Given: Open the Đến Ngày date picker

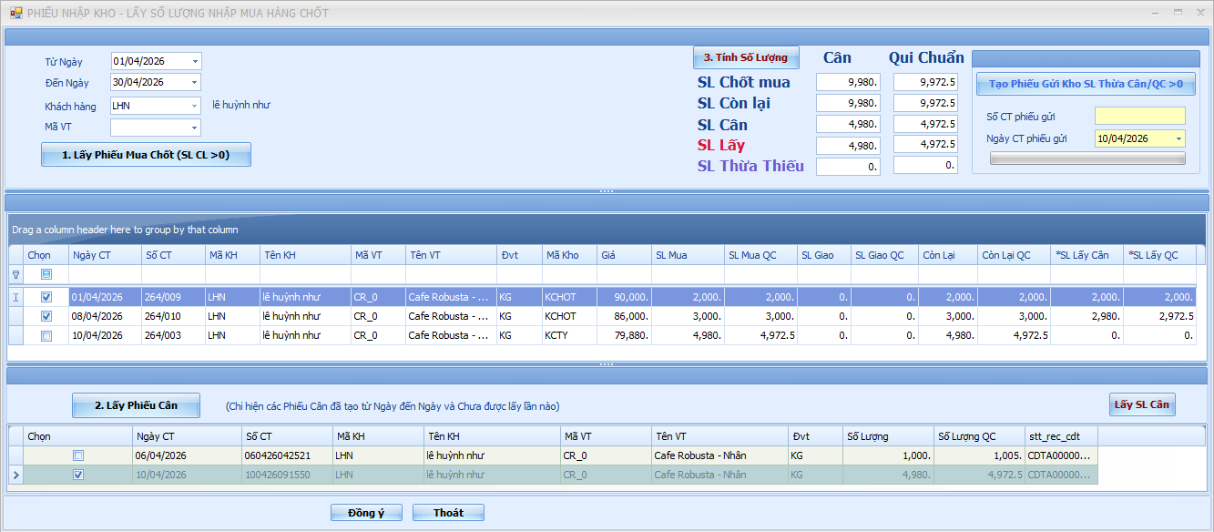Looking at the screenshot, I should 195,82.
